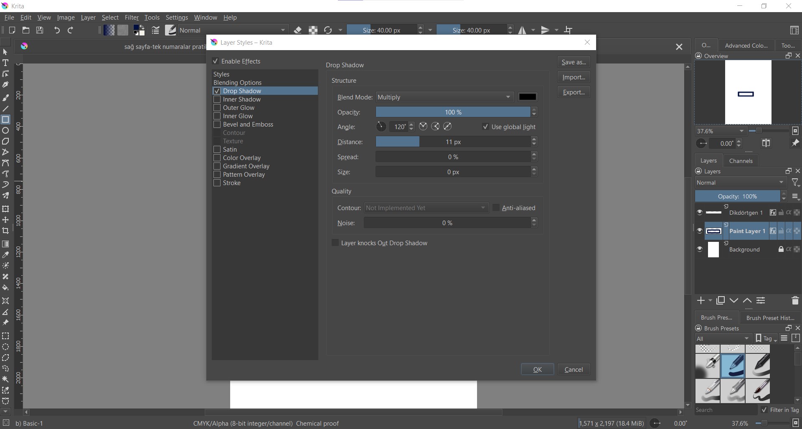Viewport: 802px width, 429px height.
Task: Select the Text tool in toolbox
Action: pos(5,63)
